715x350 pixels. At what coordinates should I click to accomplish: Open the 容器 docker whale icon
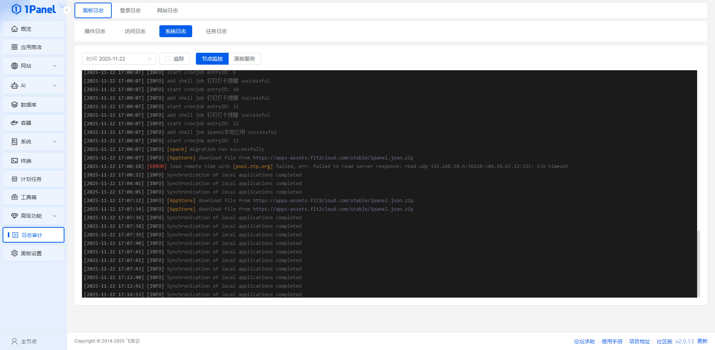[15, 123]
